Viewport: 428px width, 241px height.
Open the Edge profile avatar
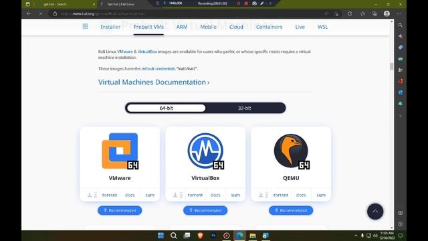[387, 13]
